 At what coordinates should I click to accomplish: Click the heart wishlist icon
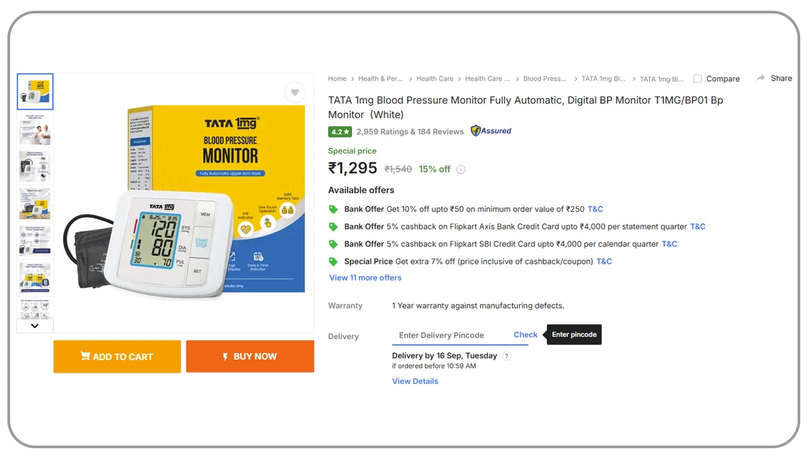pyautogui.click(x=294, y=92)
